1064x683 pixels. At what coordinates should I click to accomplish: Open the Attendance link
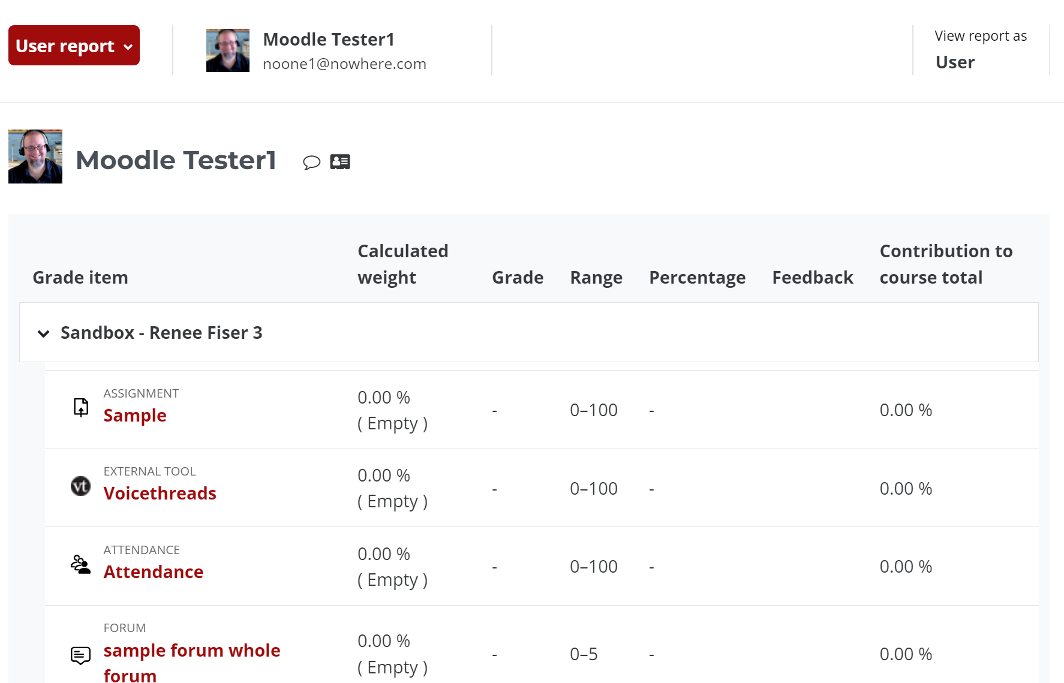(154, 572)
